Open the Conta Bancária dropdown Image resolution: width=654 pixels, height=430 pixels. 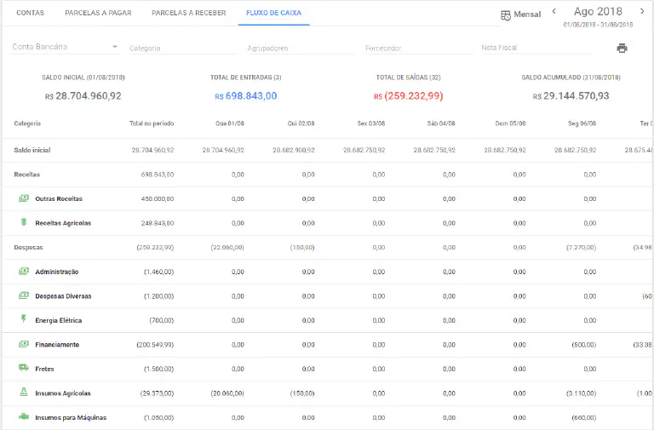[65, 47]
